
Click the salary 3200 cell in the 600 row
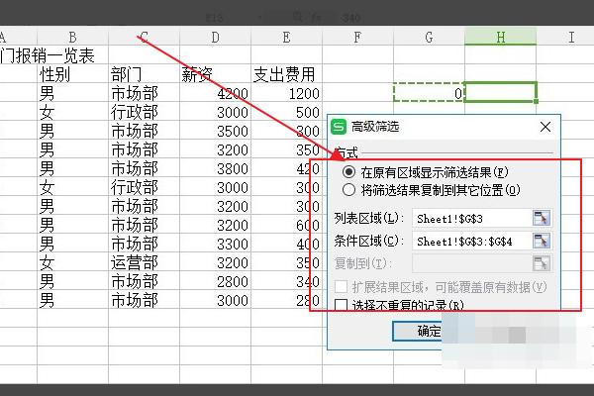click(x=215, y=225)
